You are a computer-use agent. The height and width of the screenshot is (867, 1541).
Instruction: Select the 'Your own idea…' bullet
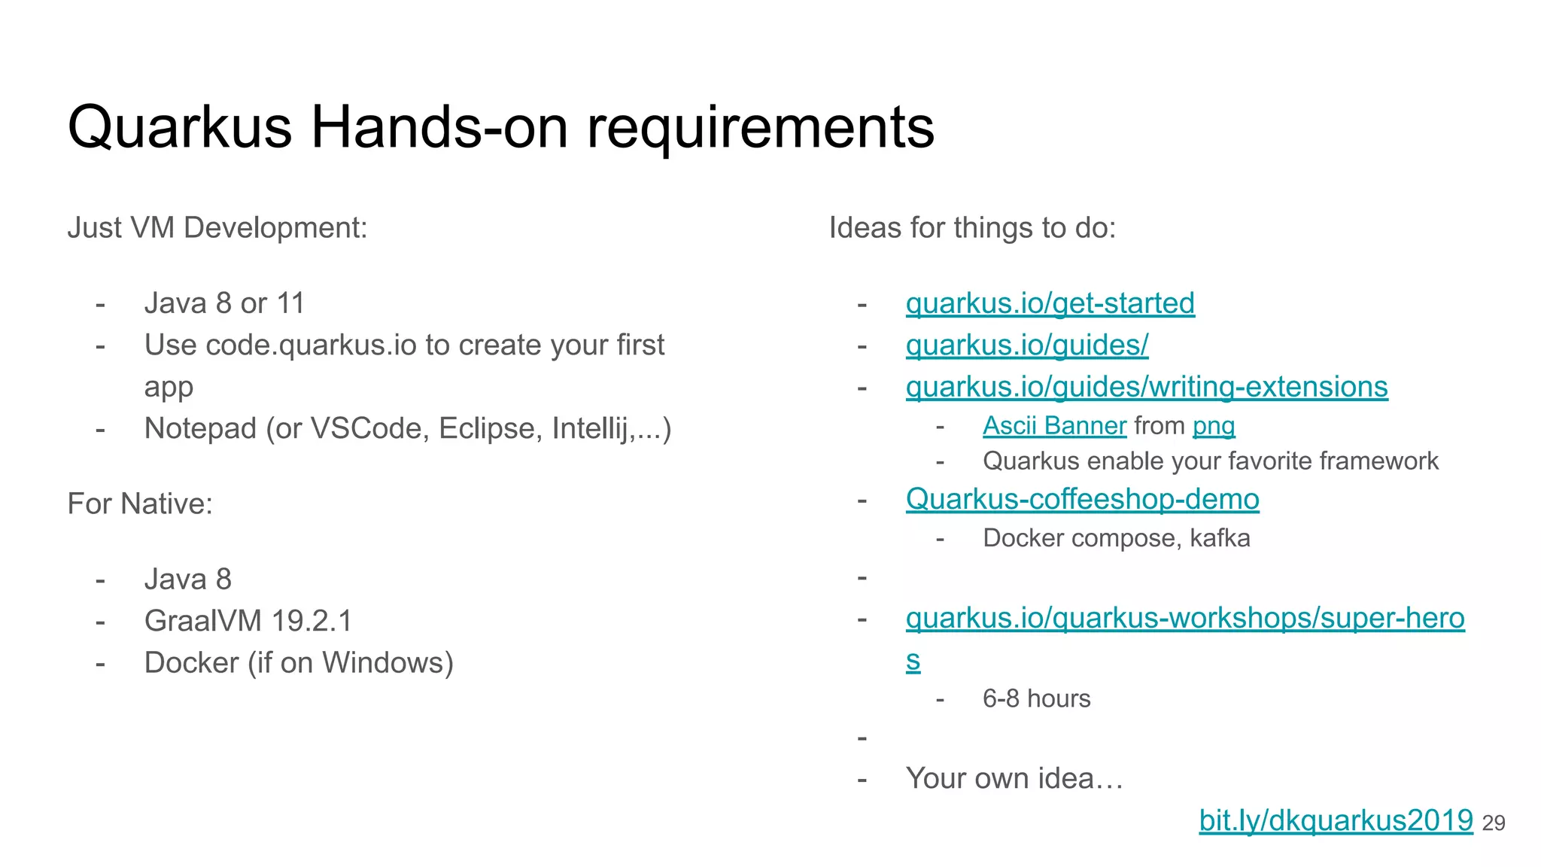pos(1014,779)
